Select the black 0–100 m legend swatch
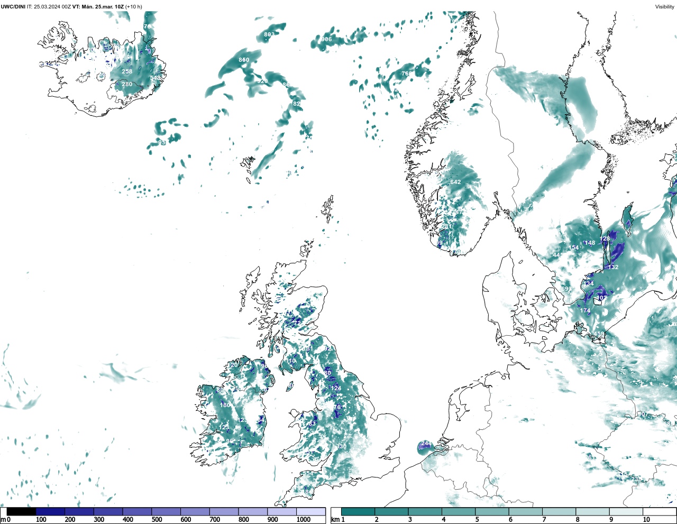This screenshot has height=524, width=677. point(22,511)
